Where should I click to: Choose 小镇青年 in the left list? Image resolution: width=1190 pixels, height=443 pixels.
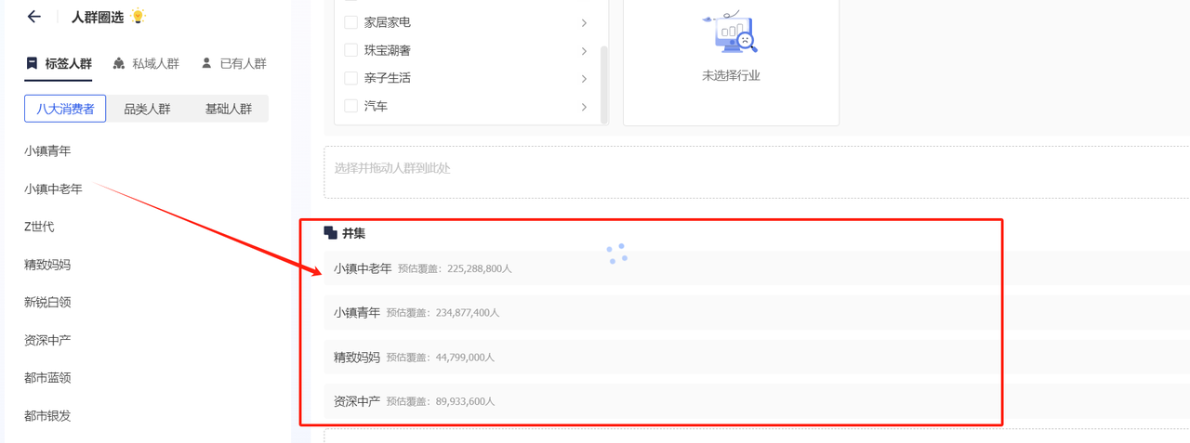coord(47,150)
